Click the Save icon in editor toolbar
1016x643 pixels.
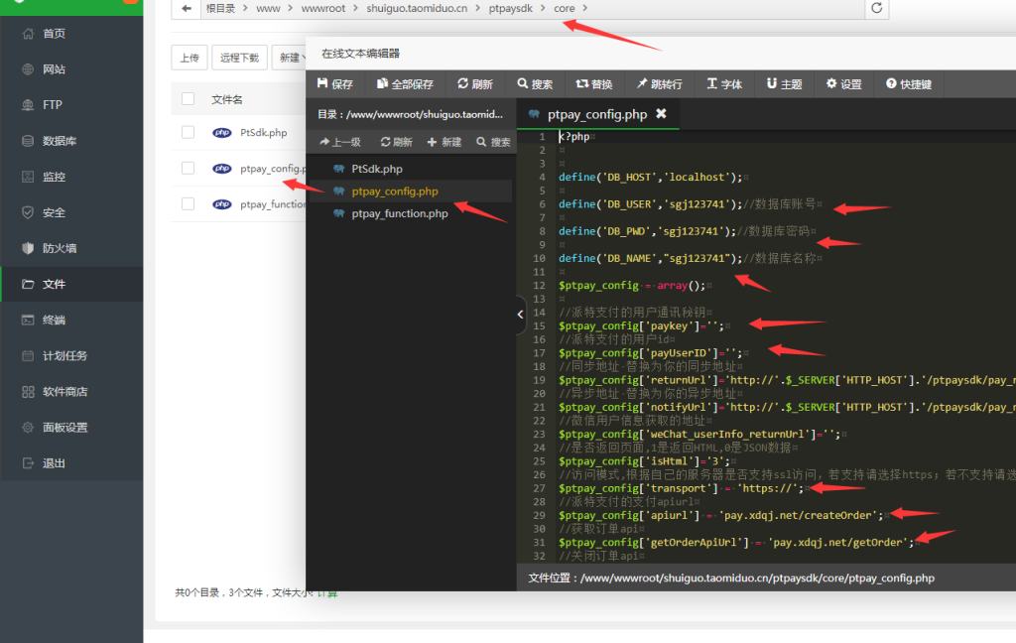point(334,84)
